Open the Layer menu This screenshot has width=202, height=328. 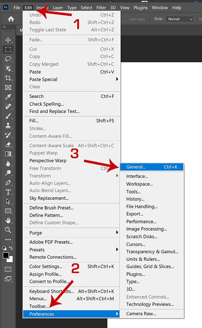[58, 8]
